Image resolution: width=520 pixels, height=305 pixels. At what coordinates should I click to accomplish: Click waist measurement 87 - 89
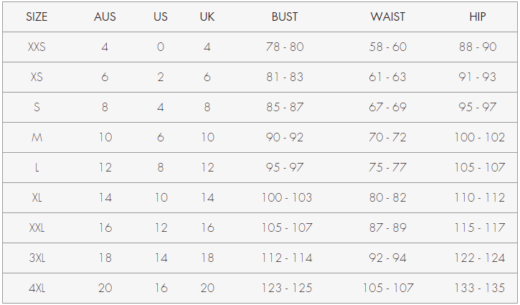[x=387, y=227]
